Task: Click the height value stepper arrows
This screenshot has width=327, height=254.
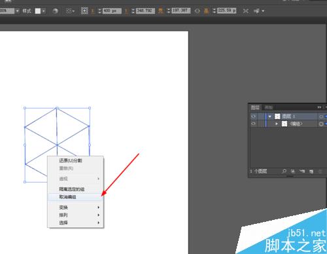Action: click(215, 10)
